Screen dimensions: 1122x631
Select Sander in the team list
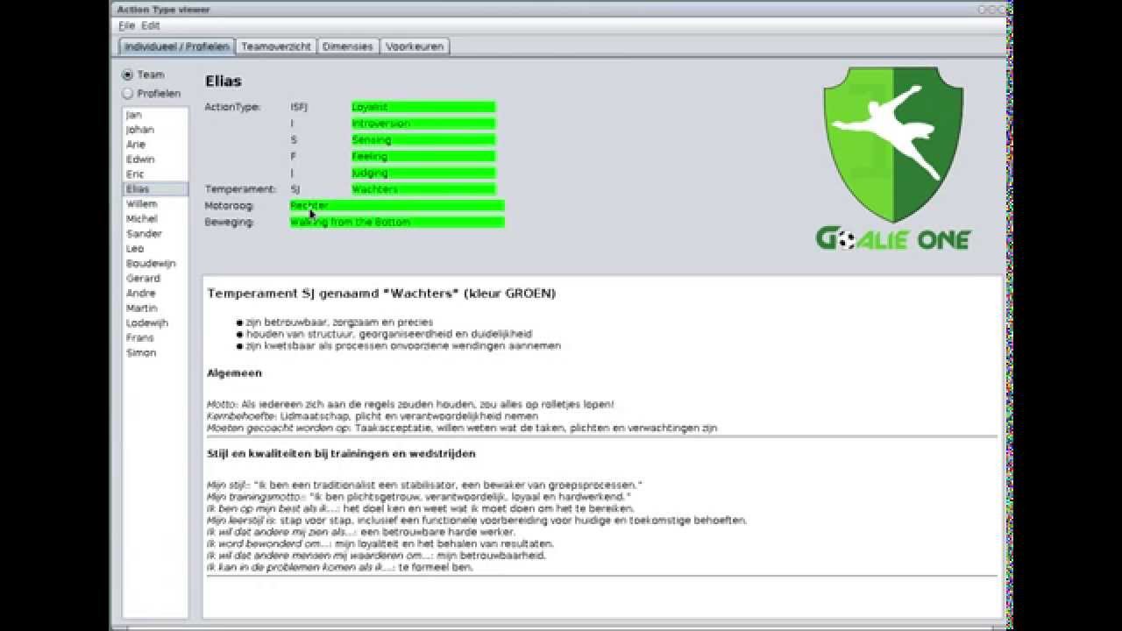point(155,234)
